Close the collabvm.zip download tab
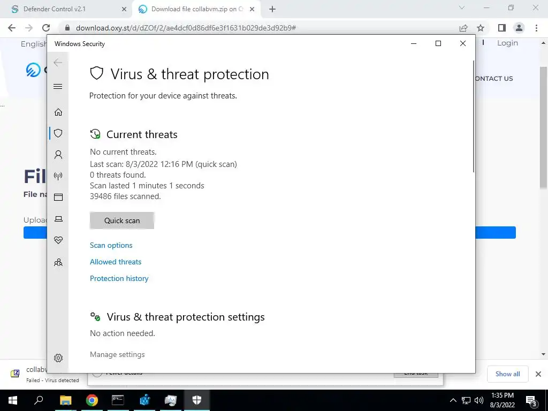This screenshot has height=411, width=548. coord(252,10)
